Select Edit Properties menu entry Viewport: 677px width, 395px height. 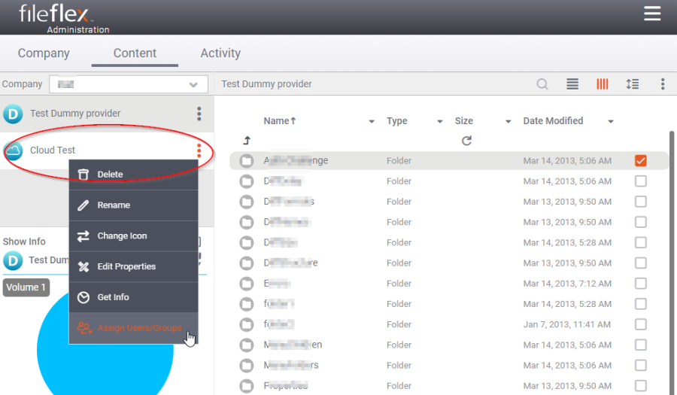(133, 266)
